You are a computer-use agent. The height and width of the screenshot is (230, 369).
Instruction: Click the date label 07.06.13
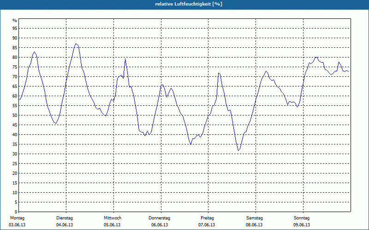[207, 225]
